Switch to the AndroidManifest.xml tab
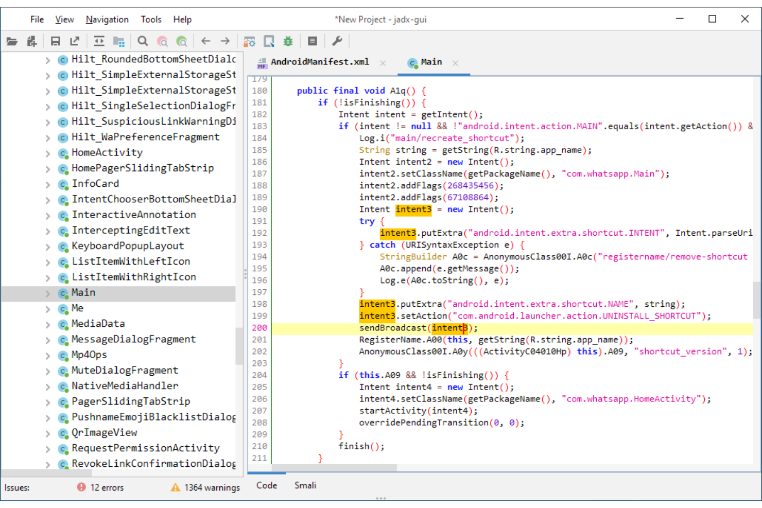Screen dimensions: 762x508 tap(319, 62)
